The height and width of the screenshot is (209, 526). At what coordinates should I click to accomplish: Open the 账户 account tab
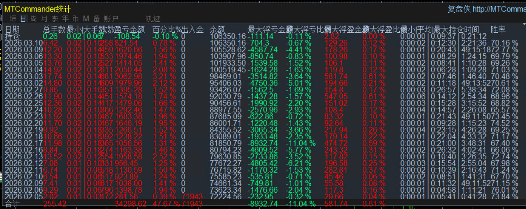point(111,18)
